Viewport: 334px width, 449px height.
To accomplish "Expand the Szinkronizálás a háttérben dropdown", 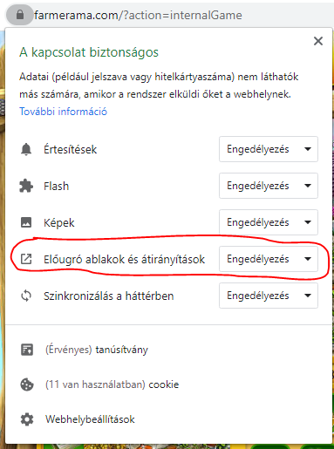I will click(x=269, y=296).
